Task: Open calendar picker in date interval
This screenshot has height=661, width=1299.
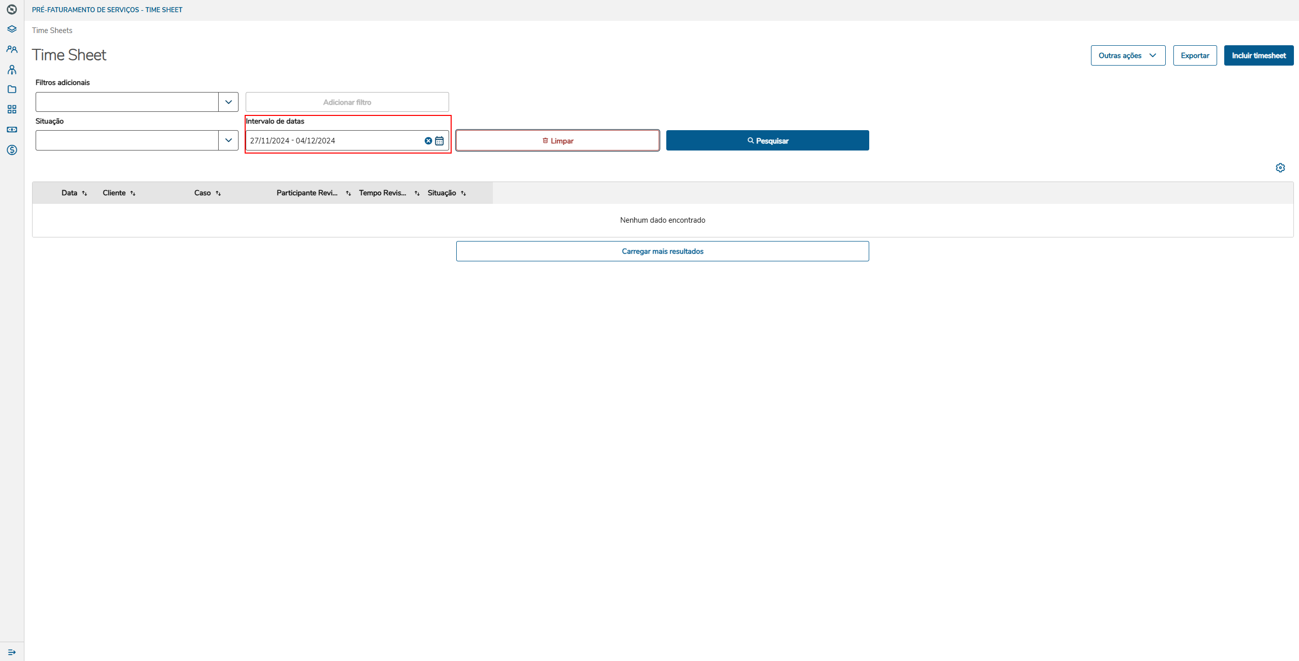Action: point(439,141)
